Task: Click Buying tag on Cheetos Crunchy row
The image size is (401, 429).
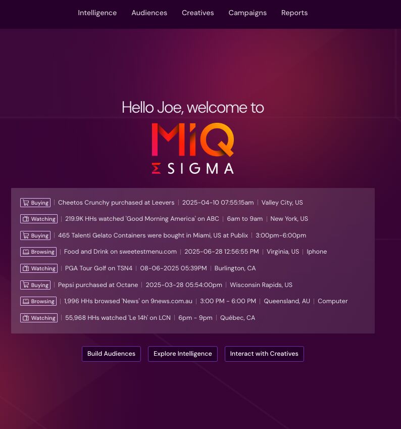Action: click(35, 203)
